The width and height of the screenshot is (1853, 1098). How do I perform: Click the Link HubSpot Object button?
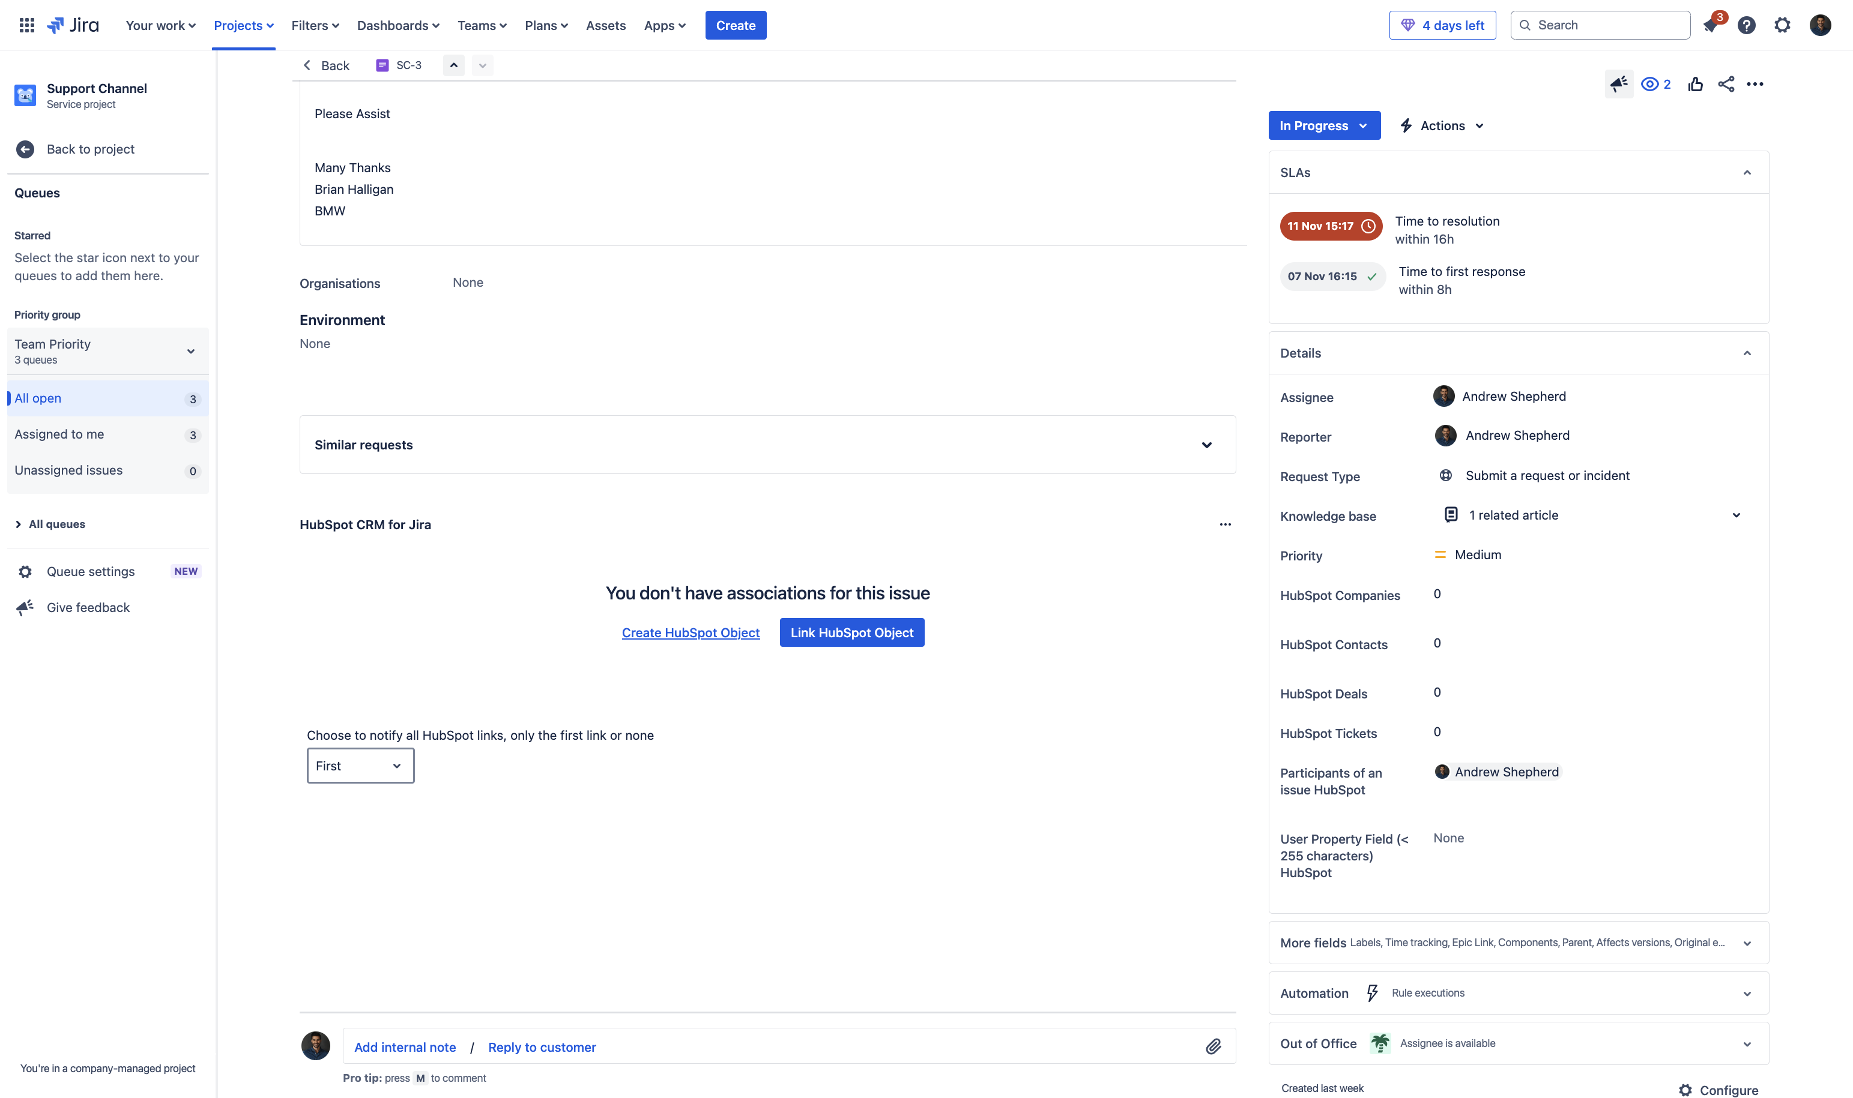(x=851, y=631)
